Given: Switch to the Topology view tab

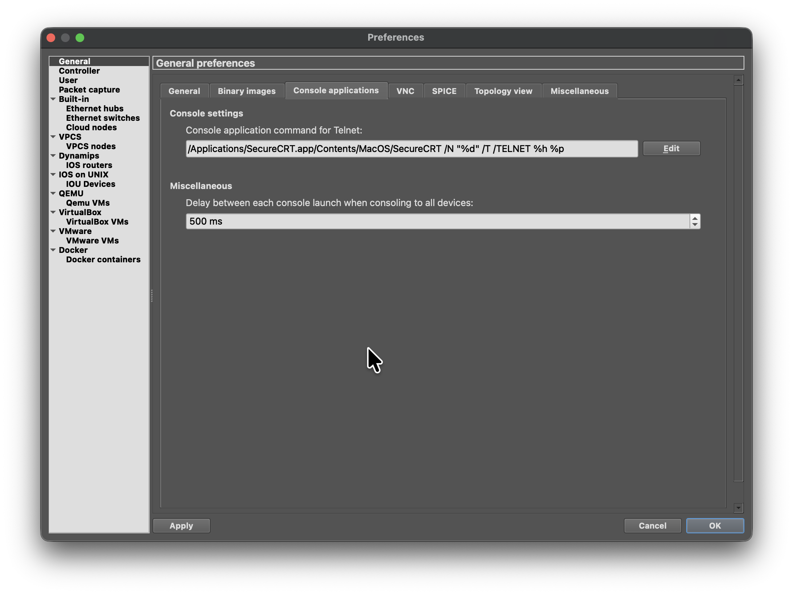Looking at the screenshot, I should coord(503,91).
